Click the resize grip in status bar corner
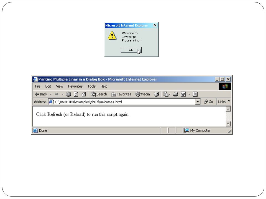The image size is (266, 199). (229, 132)
